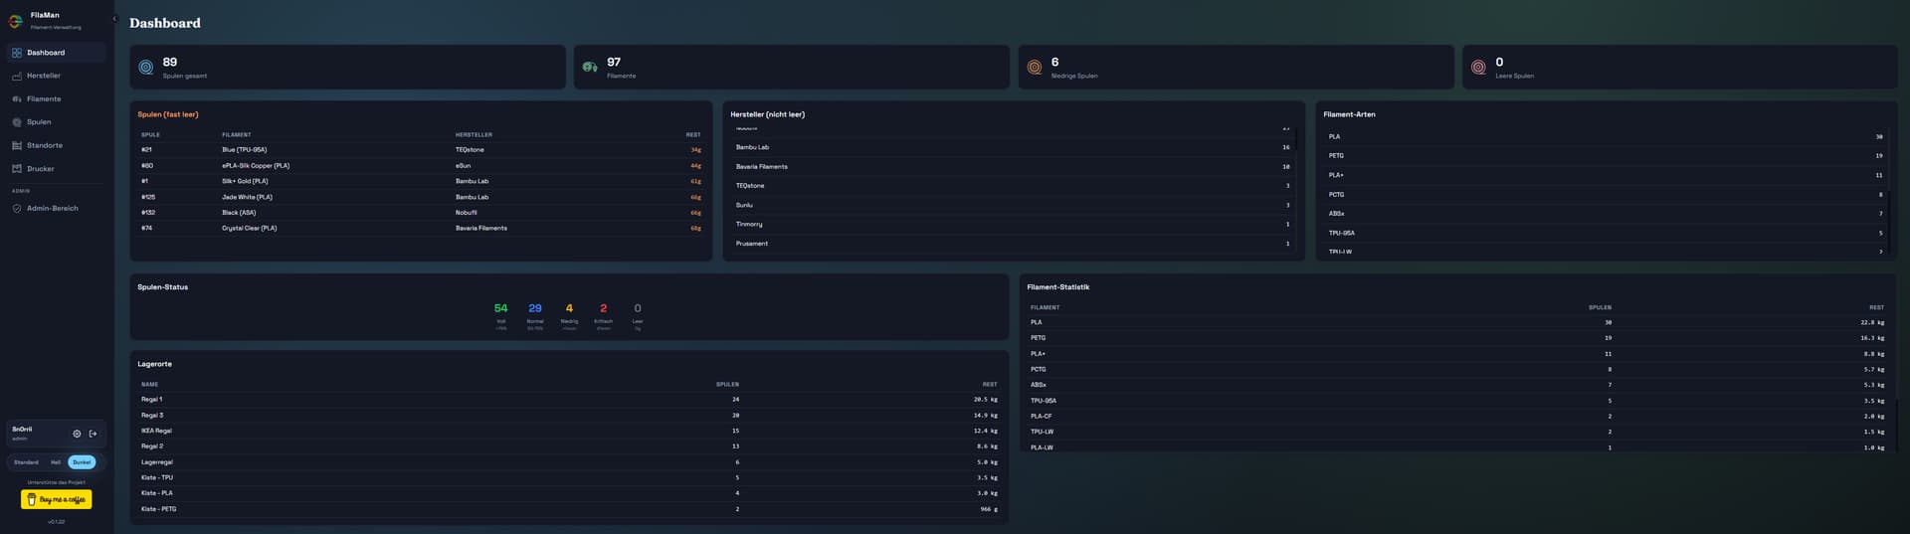This screenshot has height=534, width=1910.
Task: Navigate to the Spulen page
Action: pyautogui.click(x=57, y=122)
